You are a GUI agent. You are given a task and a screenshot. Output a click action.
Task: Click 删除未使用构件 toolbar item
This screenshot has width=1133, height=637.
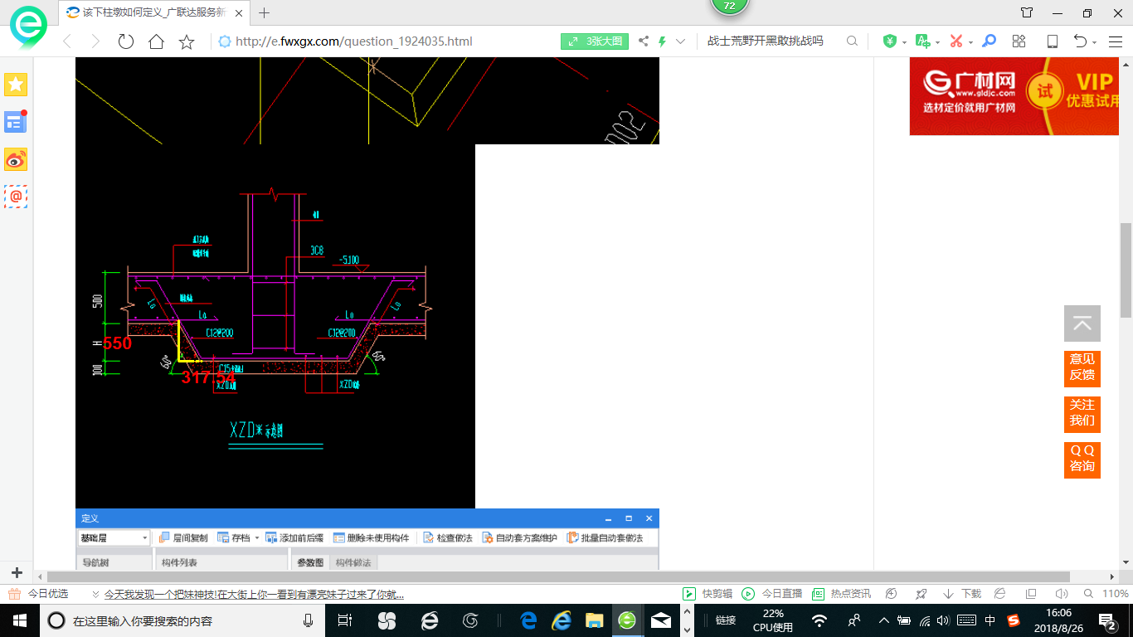(372, 537)
